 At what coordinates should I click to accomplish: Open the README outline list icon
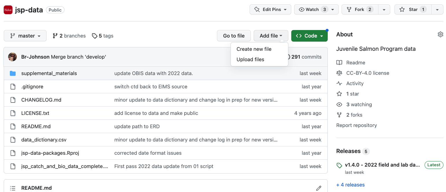tap(13, 188)
